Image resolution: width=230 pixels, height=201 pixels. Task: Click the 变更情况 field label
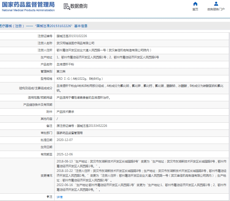click(46, 175)
